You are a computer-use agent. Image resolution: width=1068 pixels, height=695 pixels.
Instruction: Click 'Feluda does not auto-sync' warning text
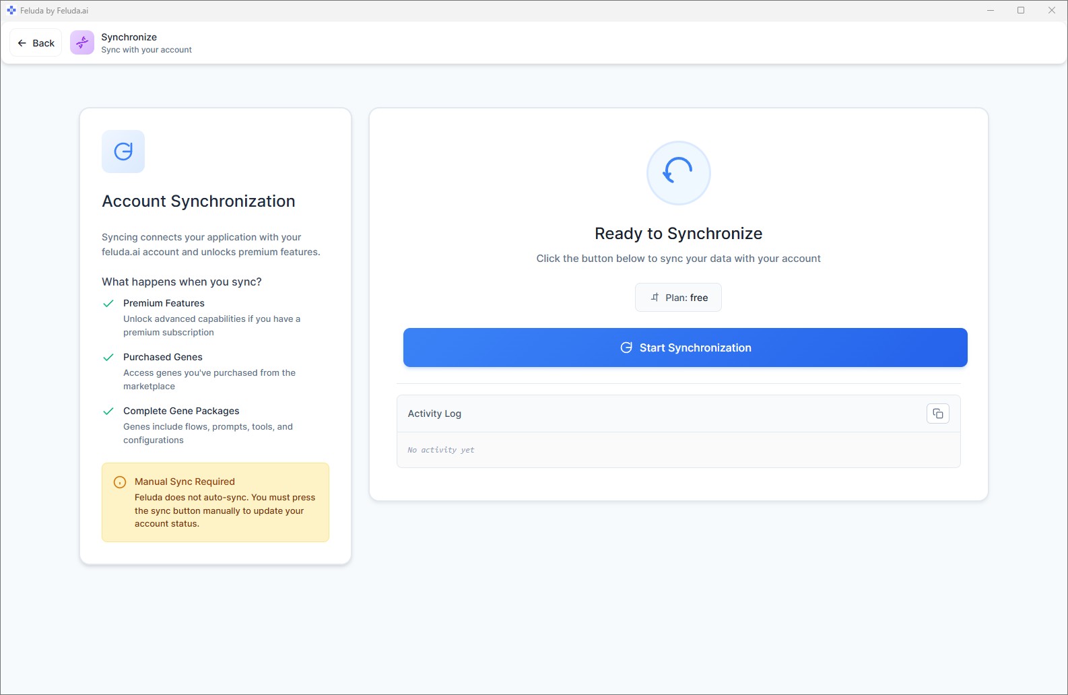pyautogui.click(x=225, y=510)
